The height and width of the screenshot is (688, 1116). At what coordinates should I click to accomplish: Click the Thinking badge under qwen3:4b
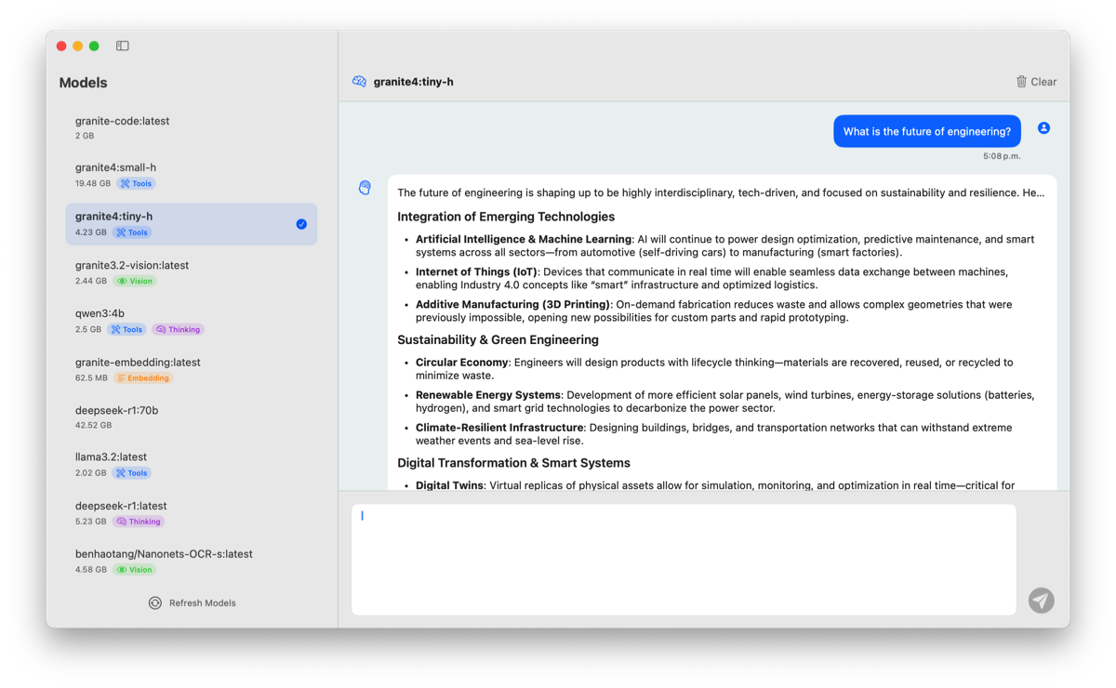point(178,329)
